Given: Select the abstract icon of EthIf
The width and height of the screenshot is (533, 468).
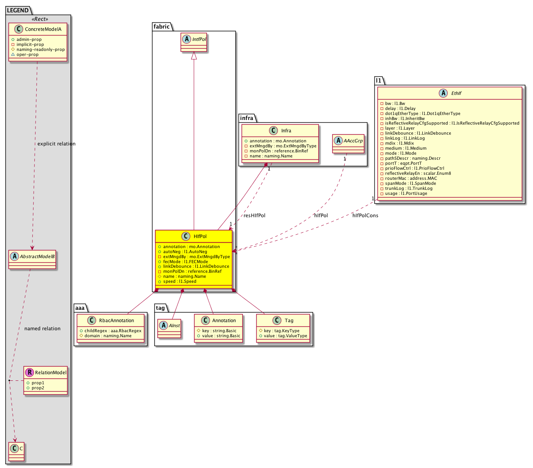Looking at the screenshot, I should 443,93.
